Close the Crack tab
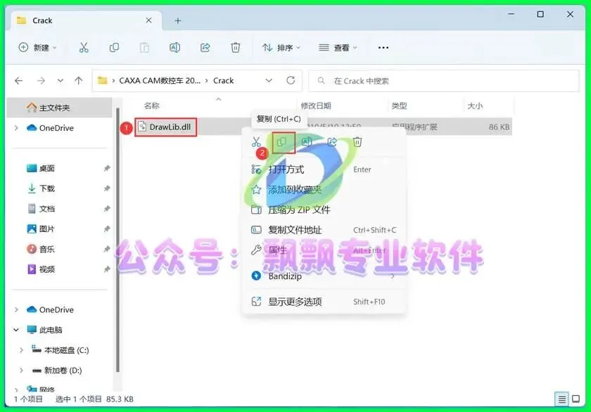Viewport: 591px width, 412px height. pos(149,20)
